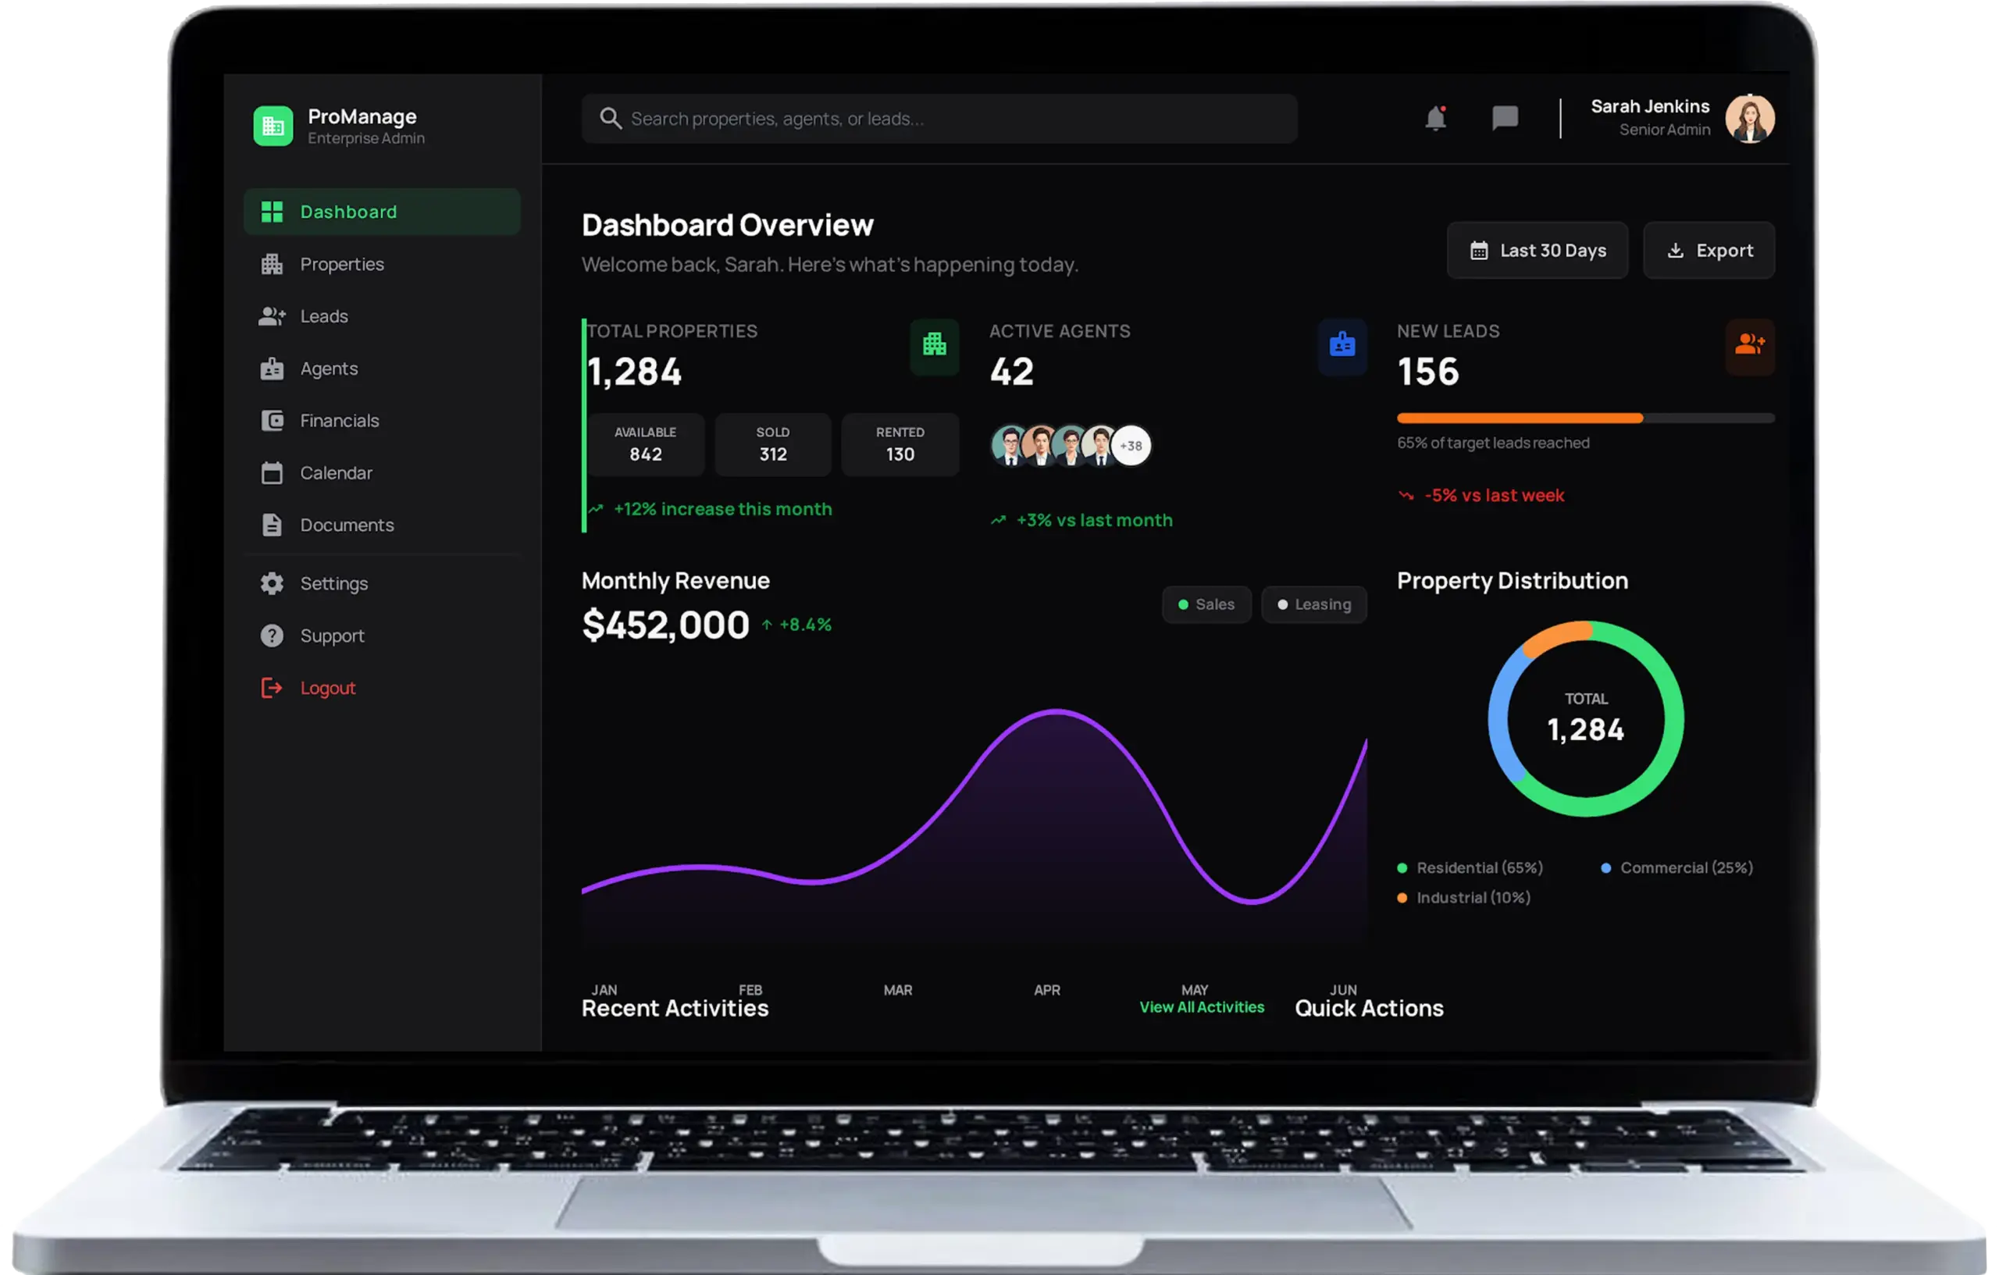This screenshot has width=1999, height=1275.
Task: Click the green building icon on Total Properties
Action: click(x=934, y=344)
